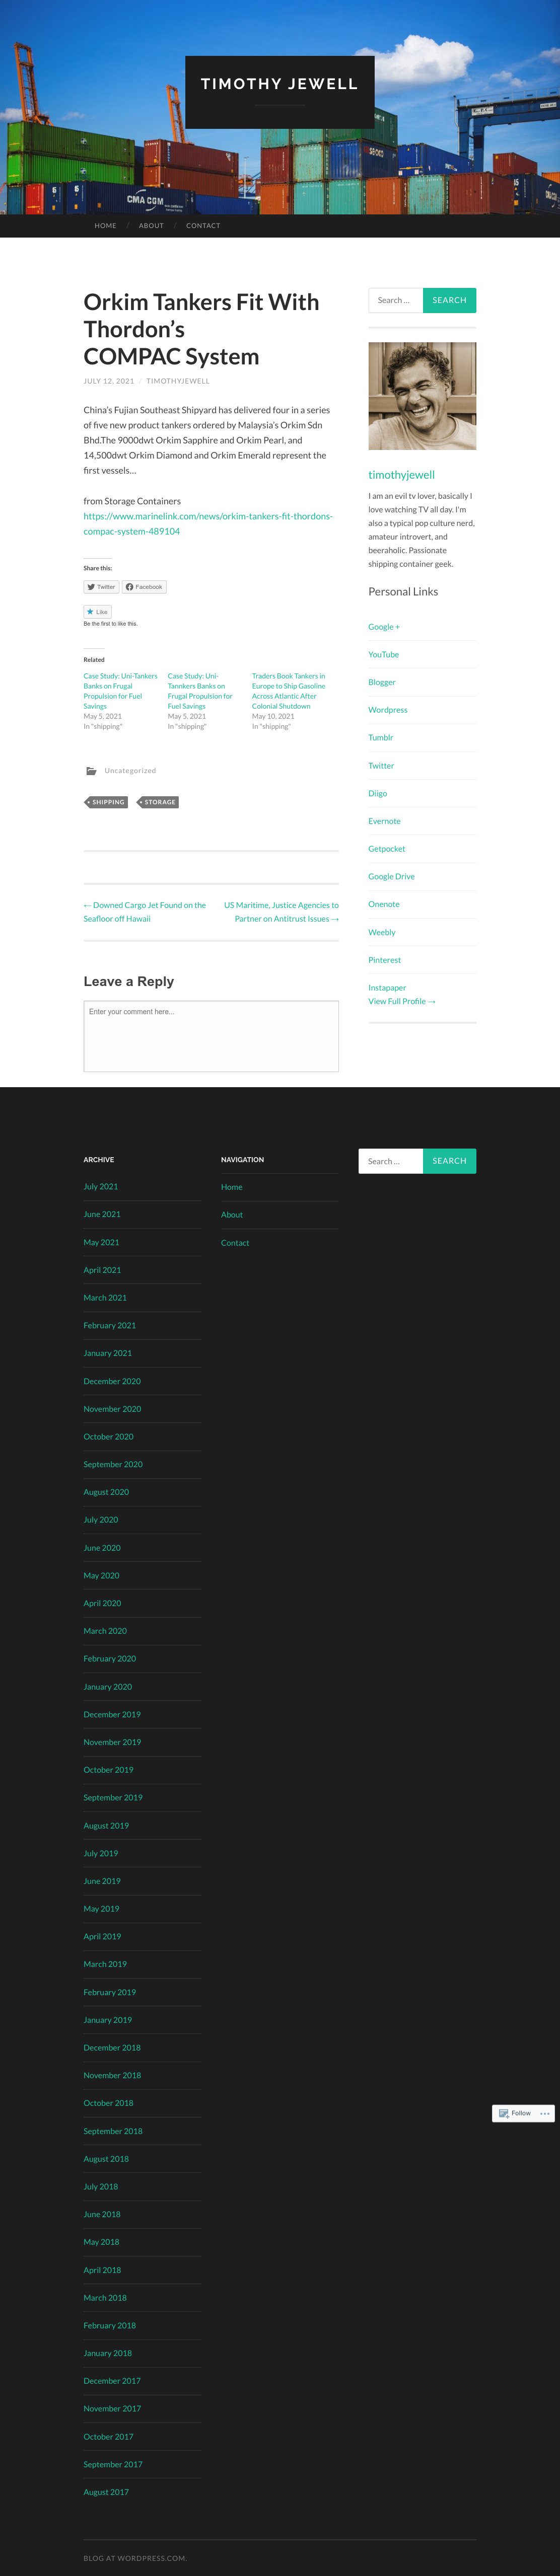Viewport: 560px width, 2576px height.
Task: Focus the footer search field
Action: 391,1161
